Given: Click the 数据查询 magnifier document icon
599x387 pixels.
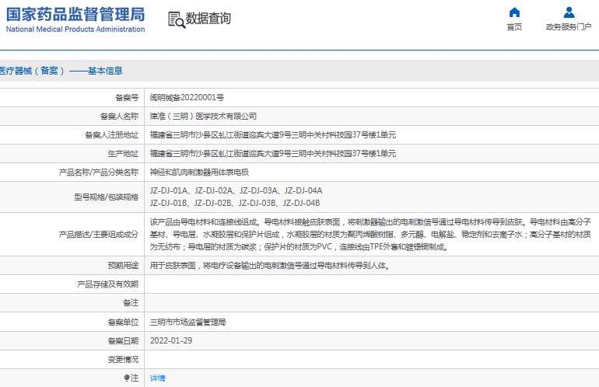Looking at the screenshot, I should [x=177, y=19].
